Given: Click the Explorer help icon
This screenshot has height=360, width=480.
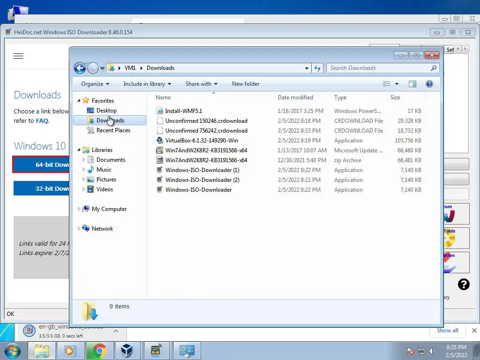Looking at the screenshot, I should click(429, 84).
